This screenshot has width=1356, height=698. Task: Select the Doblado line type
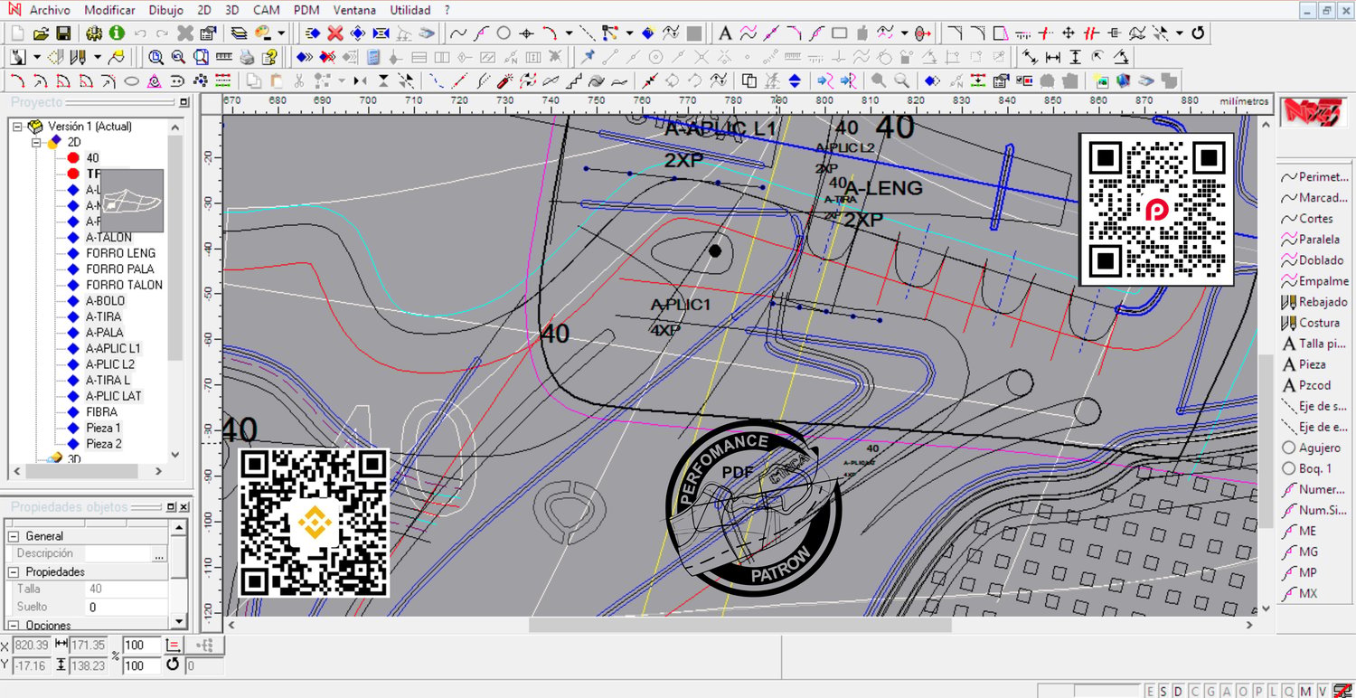click(1313, 259)
